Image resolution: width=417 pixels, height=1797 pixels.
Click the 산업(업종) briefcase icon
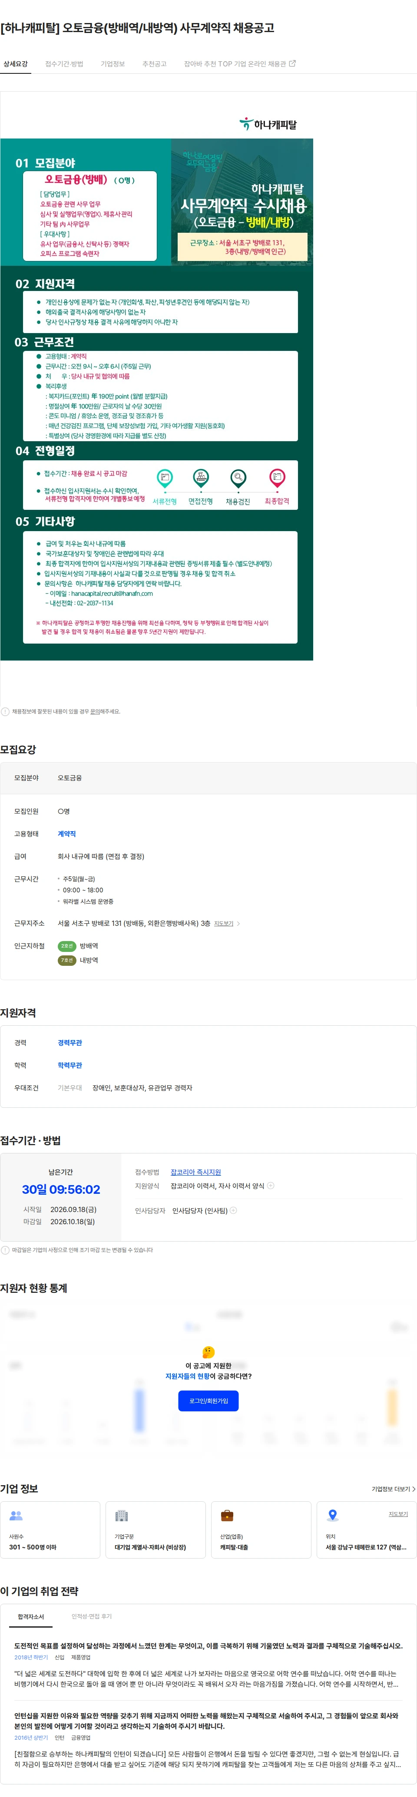click(227, 1515)
